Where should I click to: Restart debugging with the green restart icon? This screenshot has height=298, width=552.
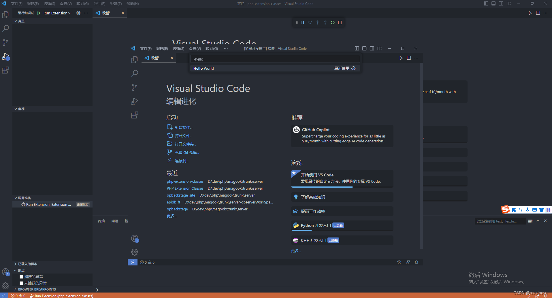click(x=333, y=22)
